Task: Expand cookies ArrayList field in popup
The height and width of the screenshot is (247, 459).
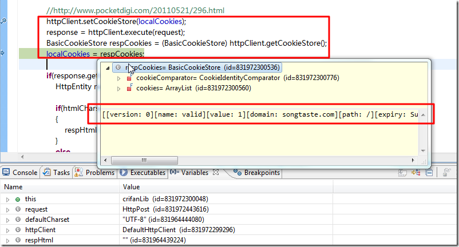Action: [x=118, y=89]
